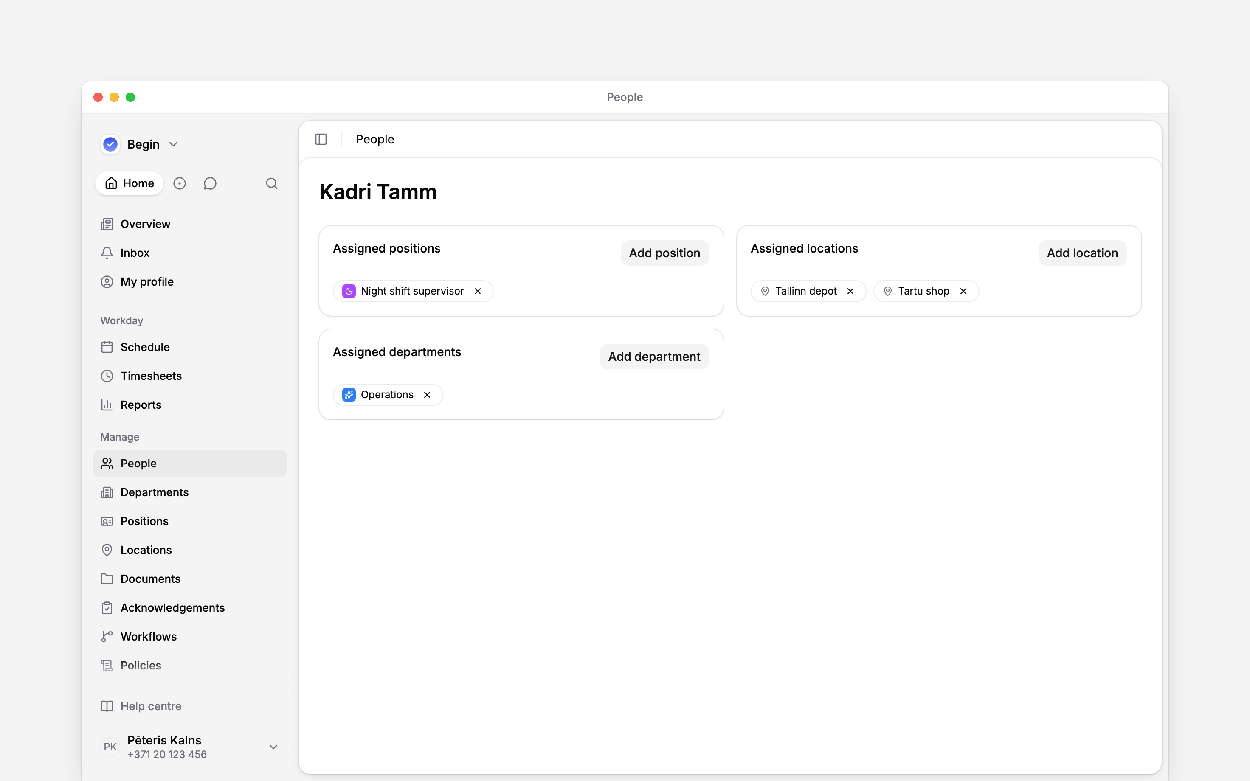View Reports
The image size is (1250, 781).
(190, 405)
